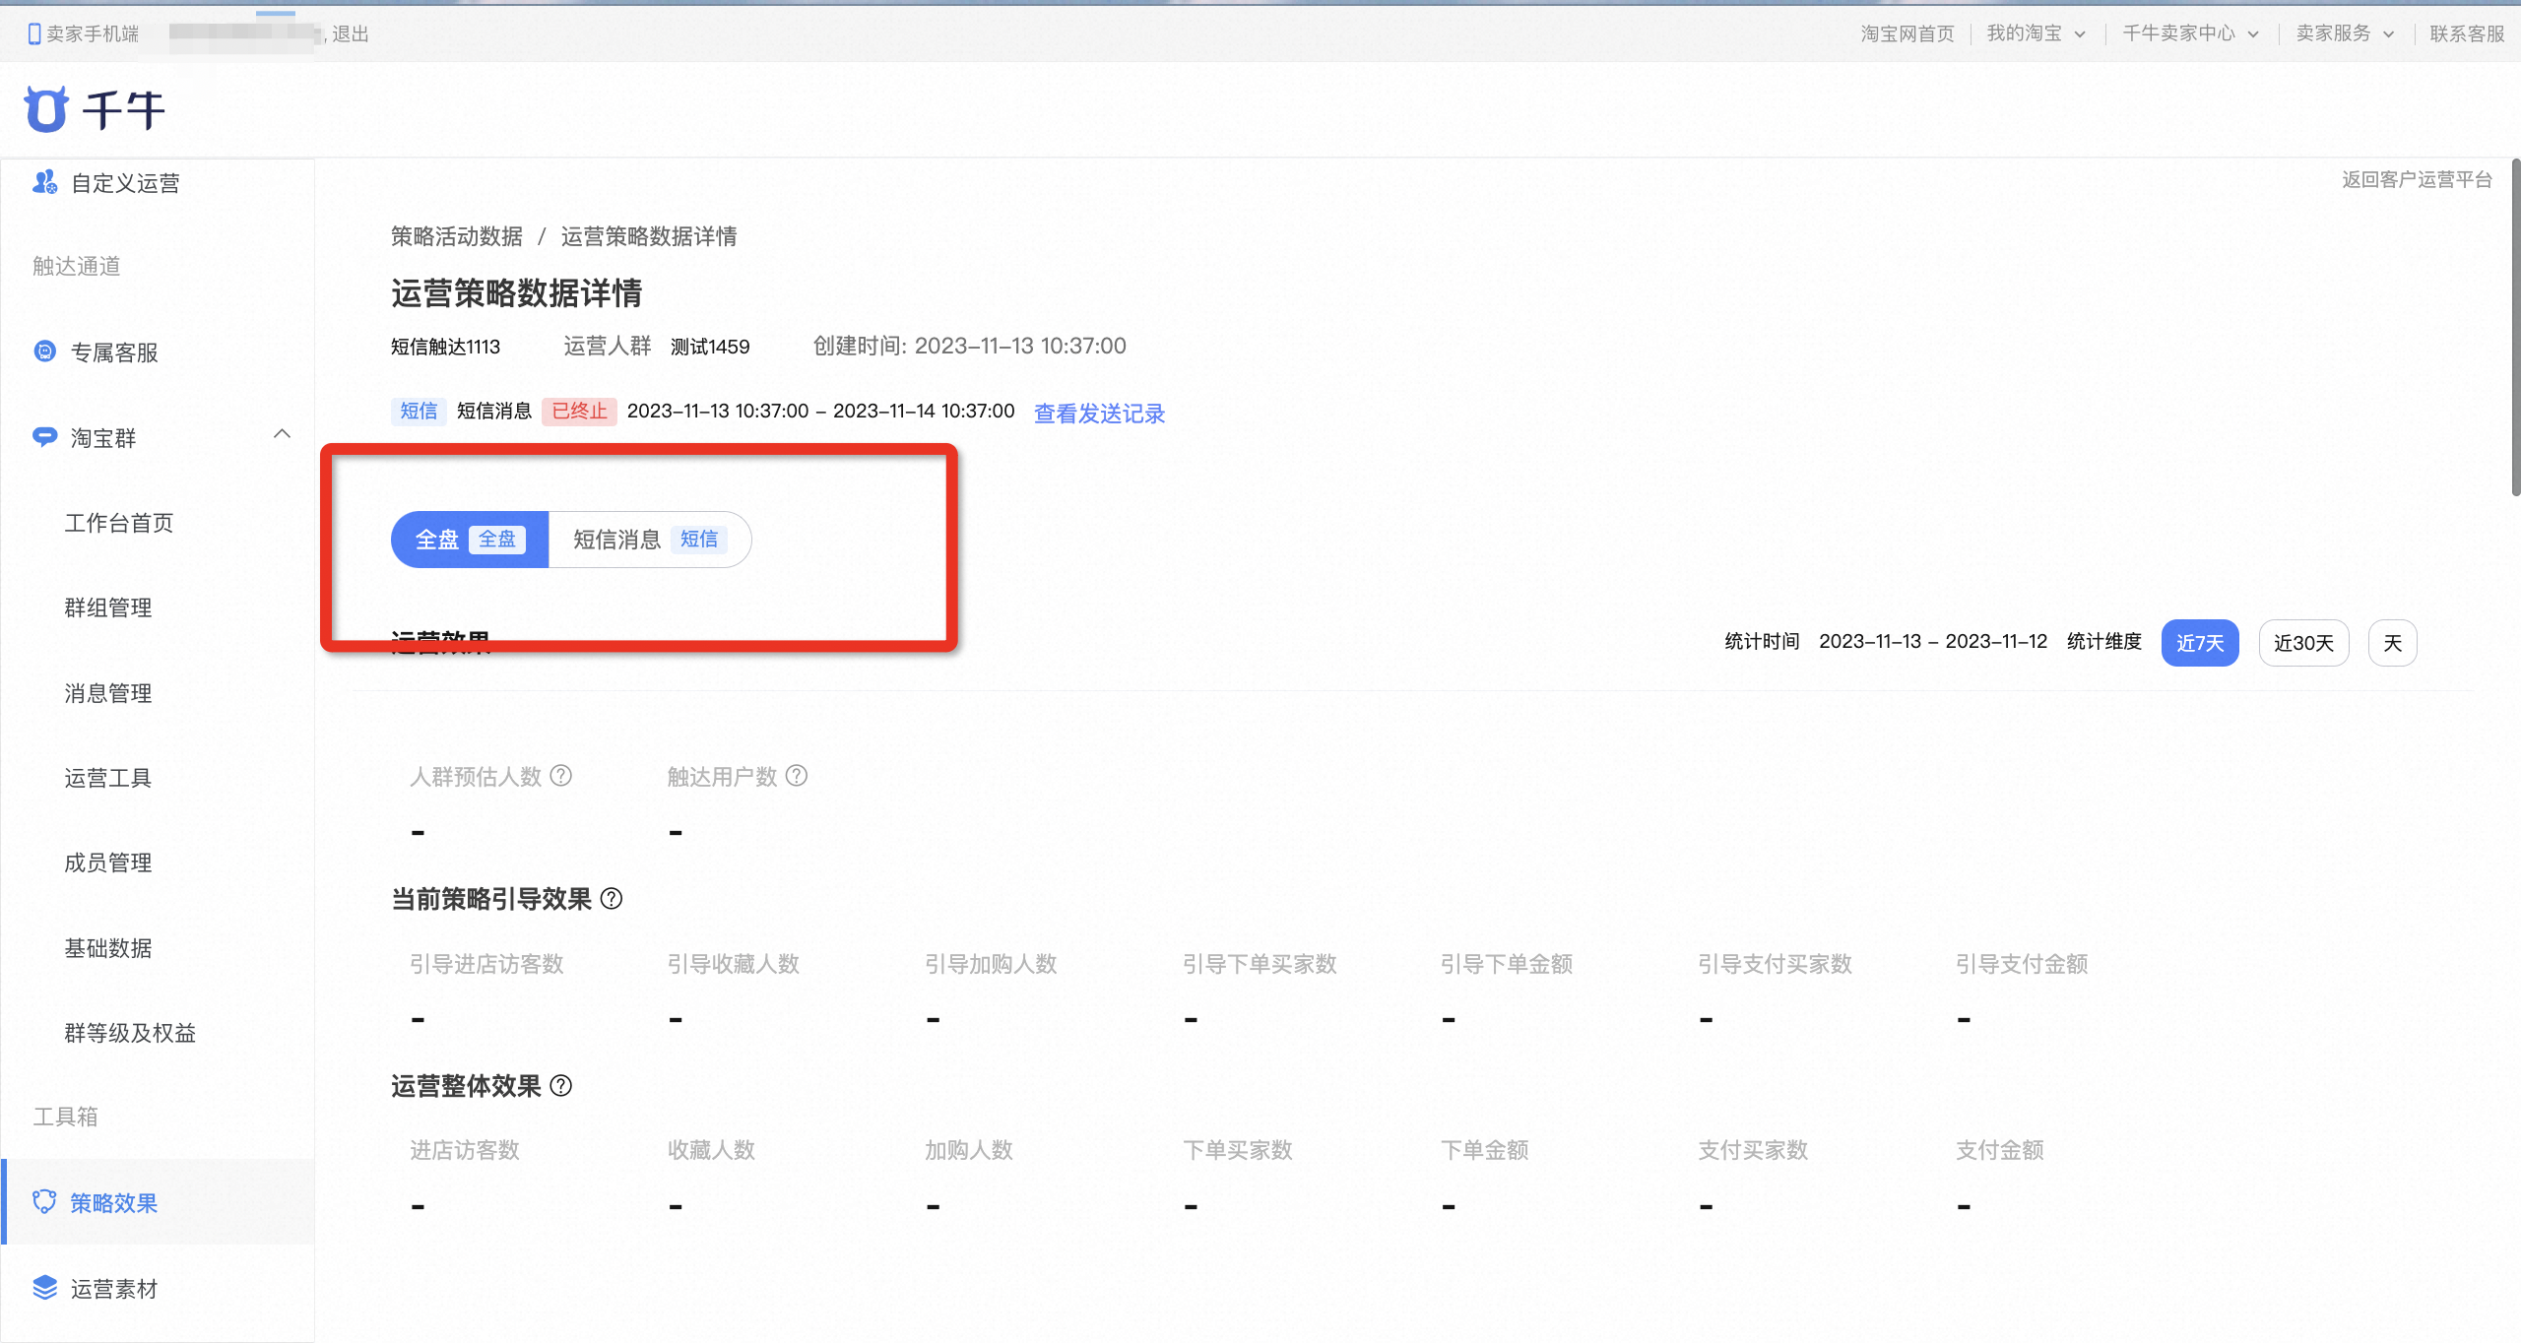Expand the 我的淘宝 dropdown
Image resolution: width=2521 pixels, height=1343 pixels.
(x=2036, y=33)
